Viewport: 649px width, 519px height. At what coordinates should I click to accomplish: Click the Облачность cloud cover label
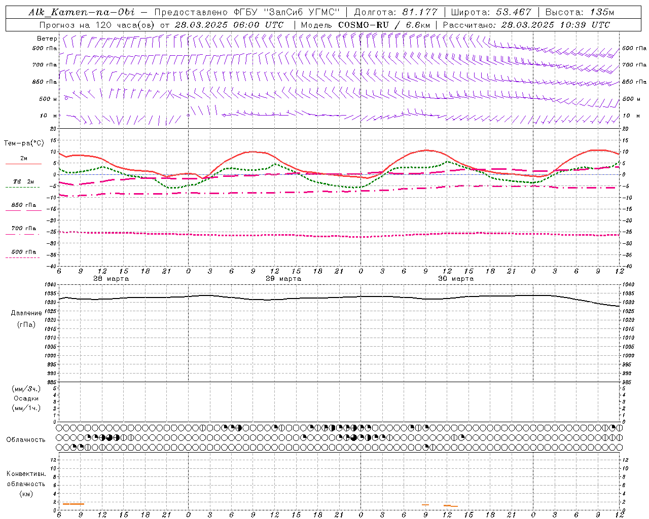click(x=26, y=440)
